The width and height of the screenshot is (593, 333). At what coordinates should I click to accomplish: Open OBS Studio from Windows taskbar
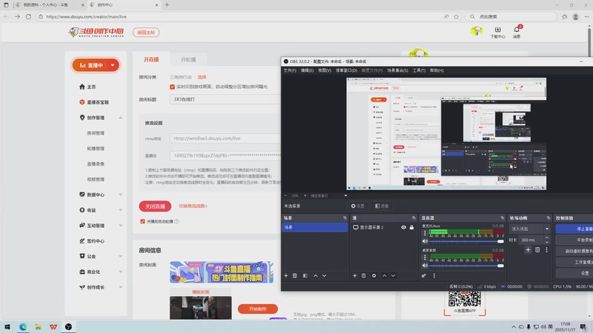tap(68, 326)
